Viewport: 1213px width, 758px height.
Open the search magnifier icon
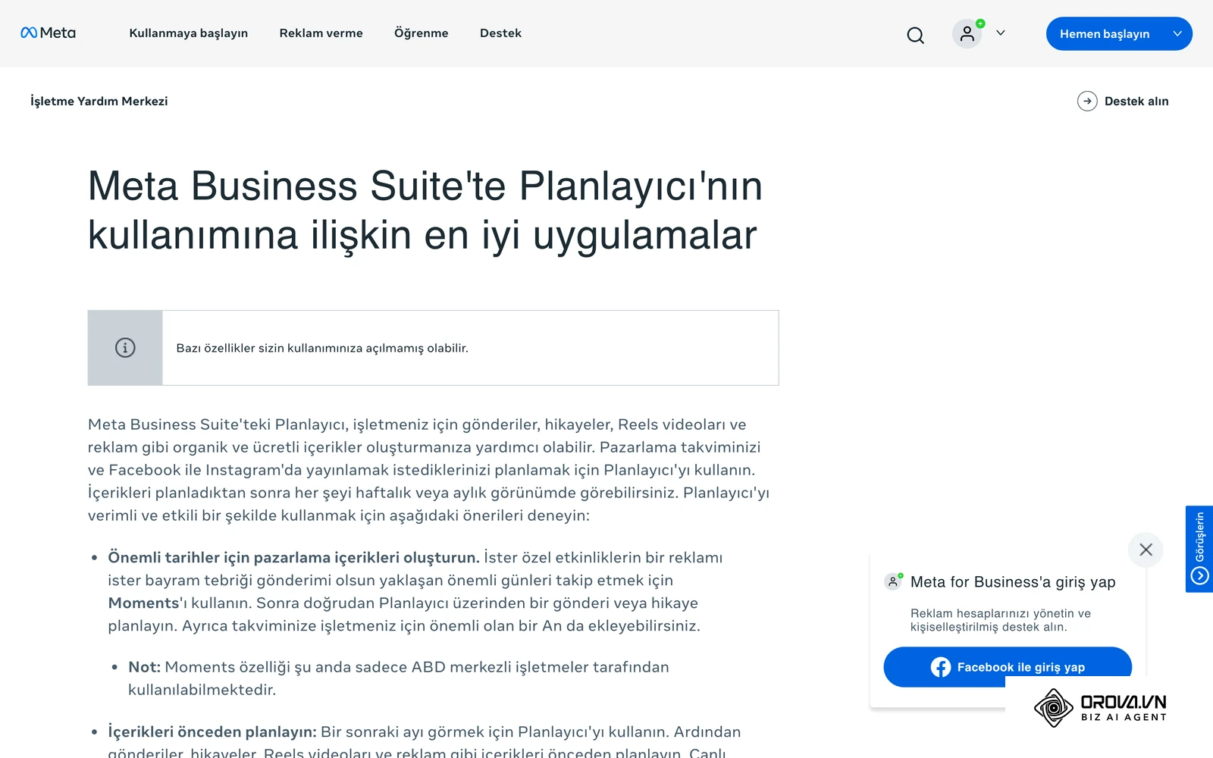point(915,35)
